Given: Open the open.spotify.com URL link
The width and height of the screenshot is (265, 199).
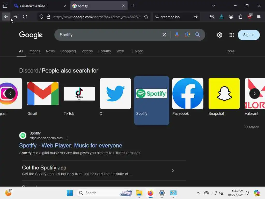Looking at the screenshot, I should 46,138.
